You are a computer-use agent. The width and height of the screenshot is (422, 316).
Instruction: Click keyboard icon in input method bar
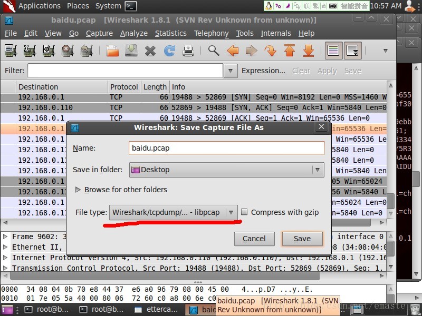pyautogui.click(x=333, y=6)
